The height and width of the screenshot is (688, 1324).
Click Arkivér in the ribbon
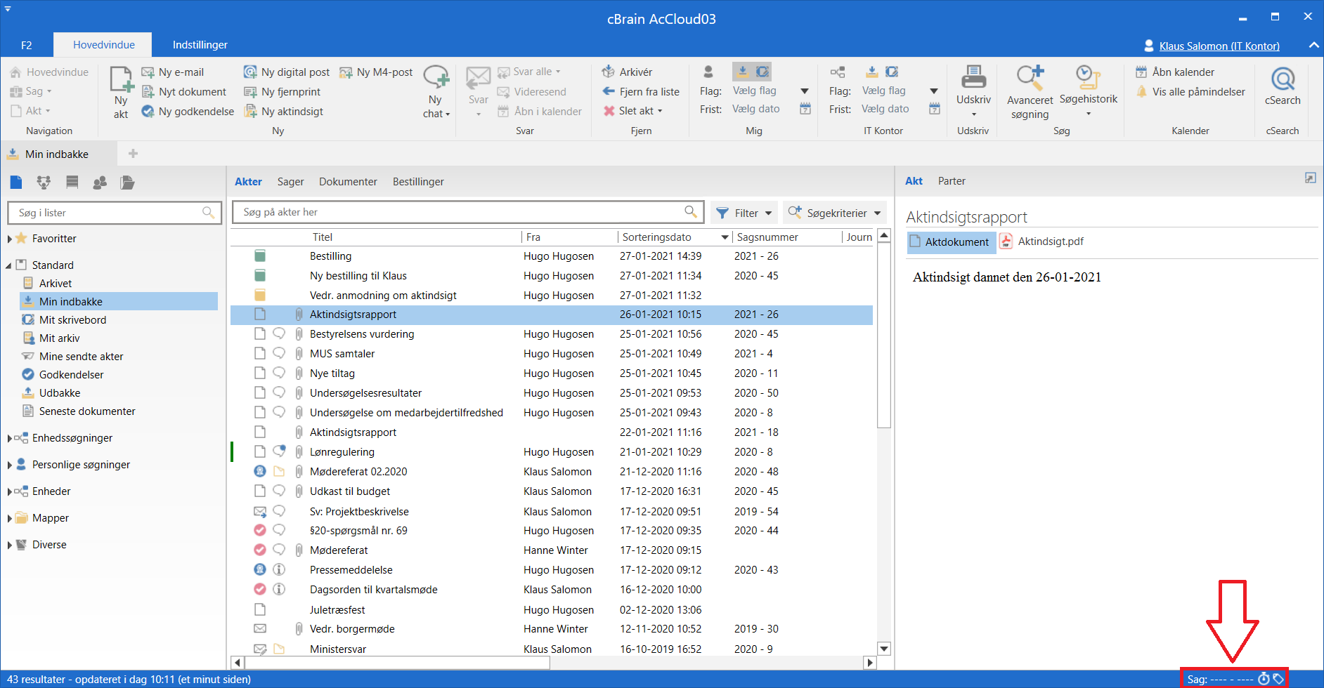tap(628, 72)
